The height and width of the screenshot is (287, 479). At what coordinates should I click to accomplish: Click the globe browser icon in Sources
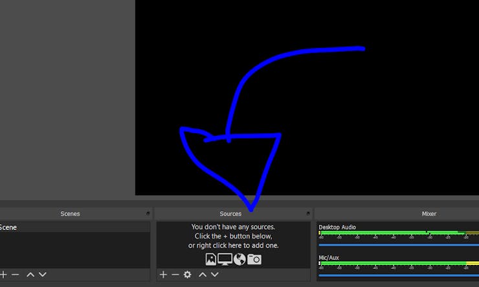pyautogui.click(x=240, y=259)
